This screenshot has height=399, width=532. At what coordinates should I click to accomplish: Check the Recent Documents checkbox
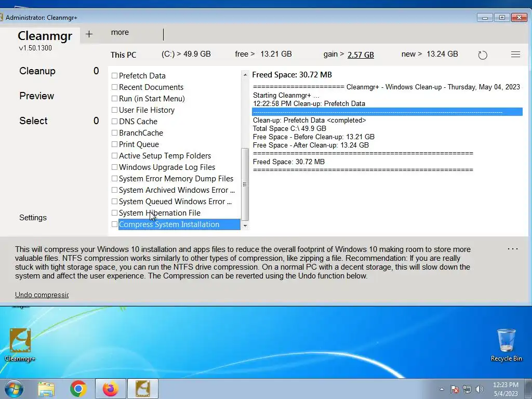coord(115,87)
